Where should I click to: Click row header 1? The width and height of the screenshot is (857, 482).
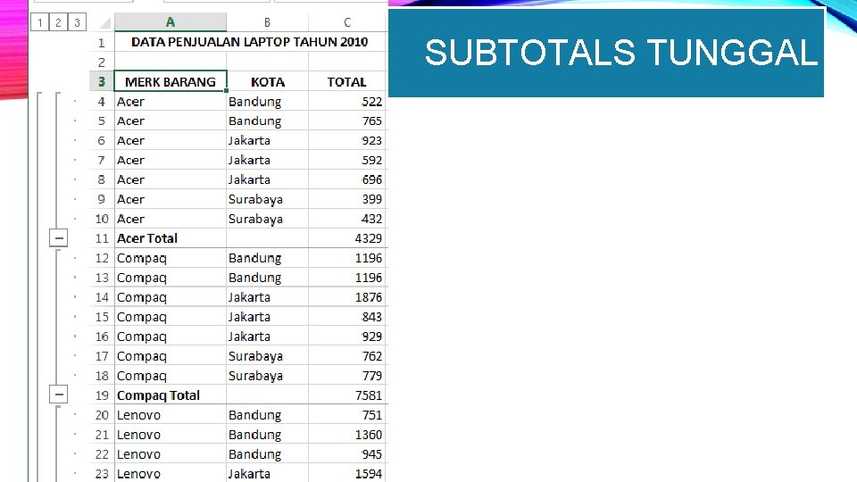point(102,42)
